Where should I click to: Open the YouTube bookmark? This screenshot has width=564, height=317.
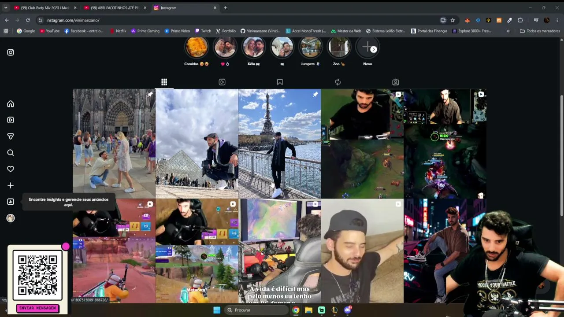(50, 31)
